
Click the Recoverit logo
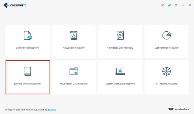click(x=15, y=5)
